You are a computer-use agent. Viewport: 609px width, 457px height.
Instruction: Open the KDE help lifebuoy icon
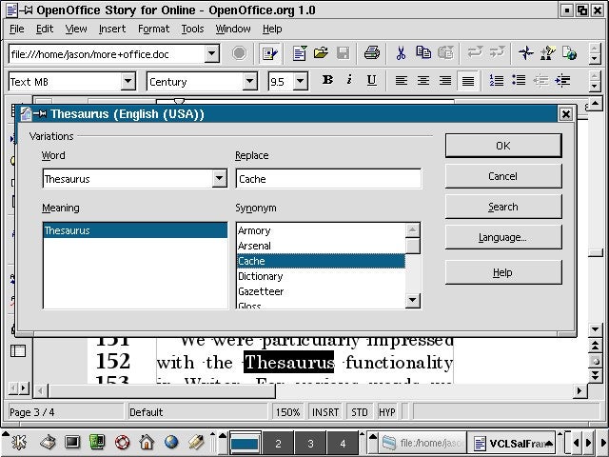coord(122,442)
